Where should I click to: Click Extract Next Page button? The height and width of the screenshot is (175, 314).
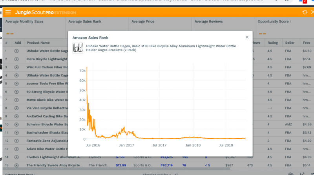coord(20,174)
